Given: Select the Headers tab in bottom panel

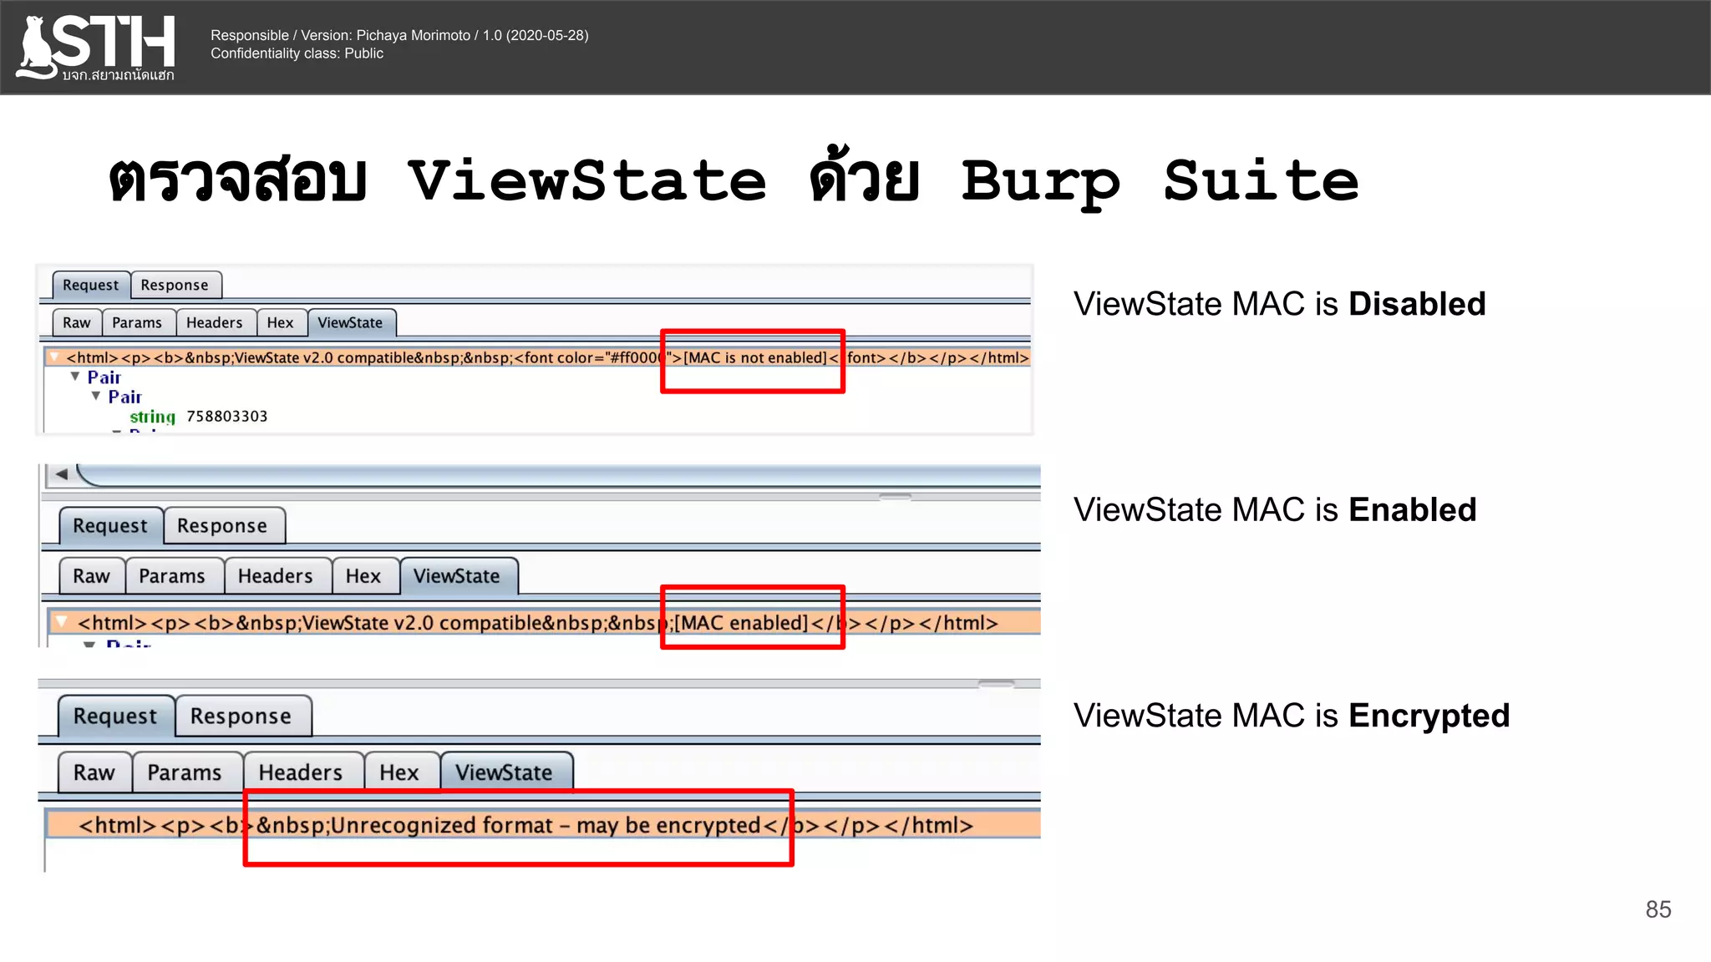Looking at the screenshot, I should 303,772.
